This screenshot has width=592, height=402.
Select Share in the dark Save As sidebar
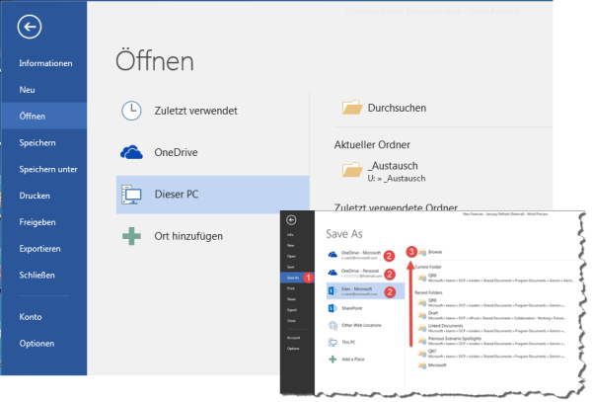tap(291, 299)
